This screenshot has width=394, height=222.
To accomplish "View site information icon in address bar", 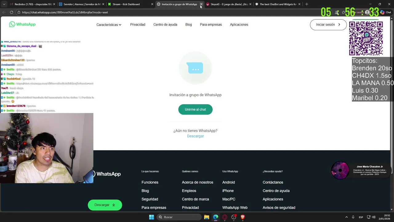I will point(19,12).
